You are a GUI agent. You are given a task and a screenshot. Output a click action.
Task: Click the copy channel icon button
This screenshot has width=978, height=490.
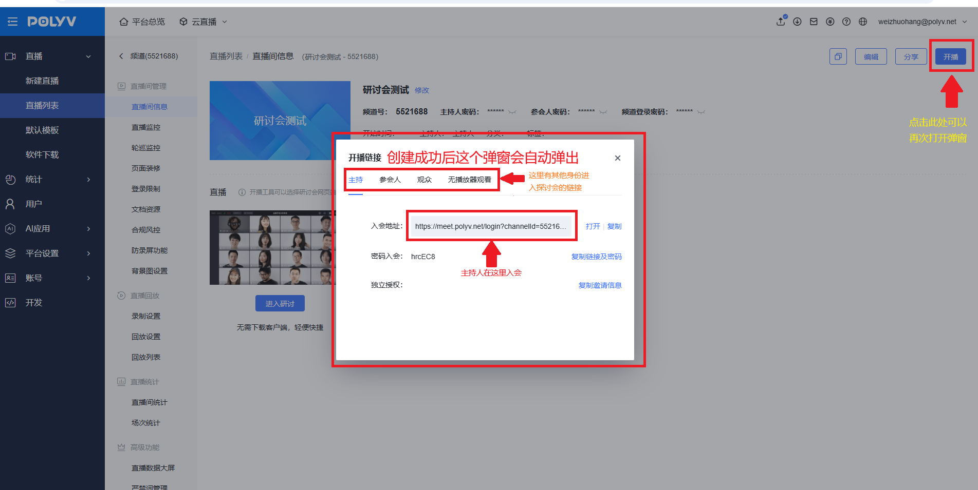[838, 56]
